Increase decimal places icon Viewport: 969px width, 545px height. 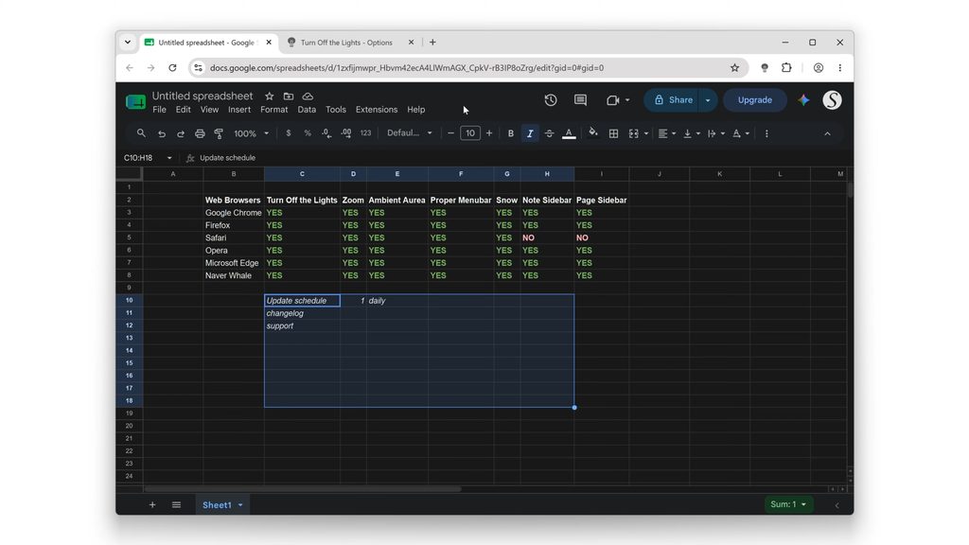coord(346,133)
